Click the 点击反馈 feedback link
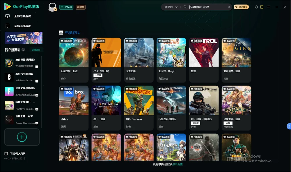 (178, 164)
